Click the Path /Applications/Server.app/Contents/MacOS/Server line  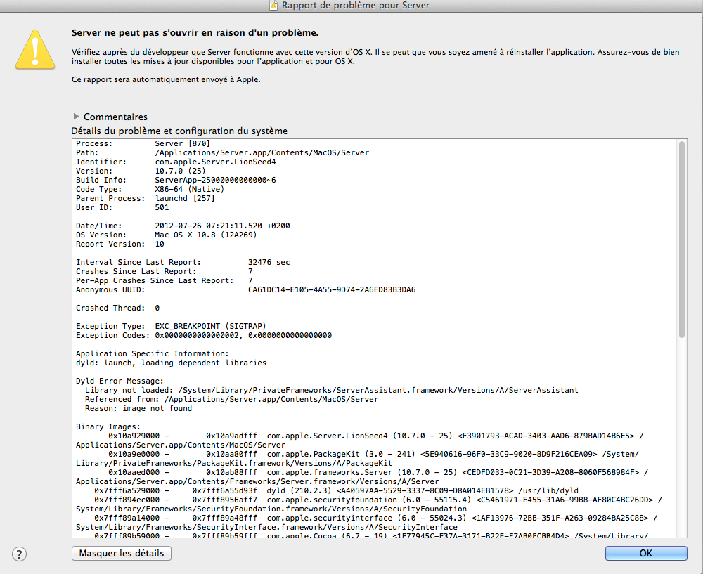click(x=222, y=152)
